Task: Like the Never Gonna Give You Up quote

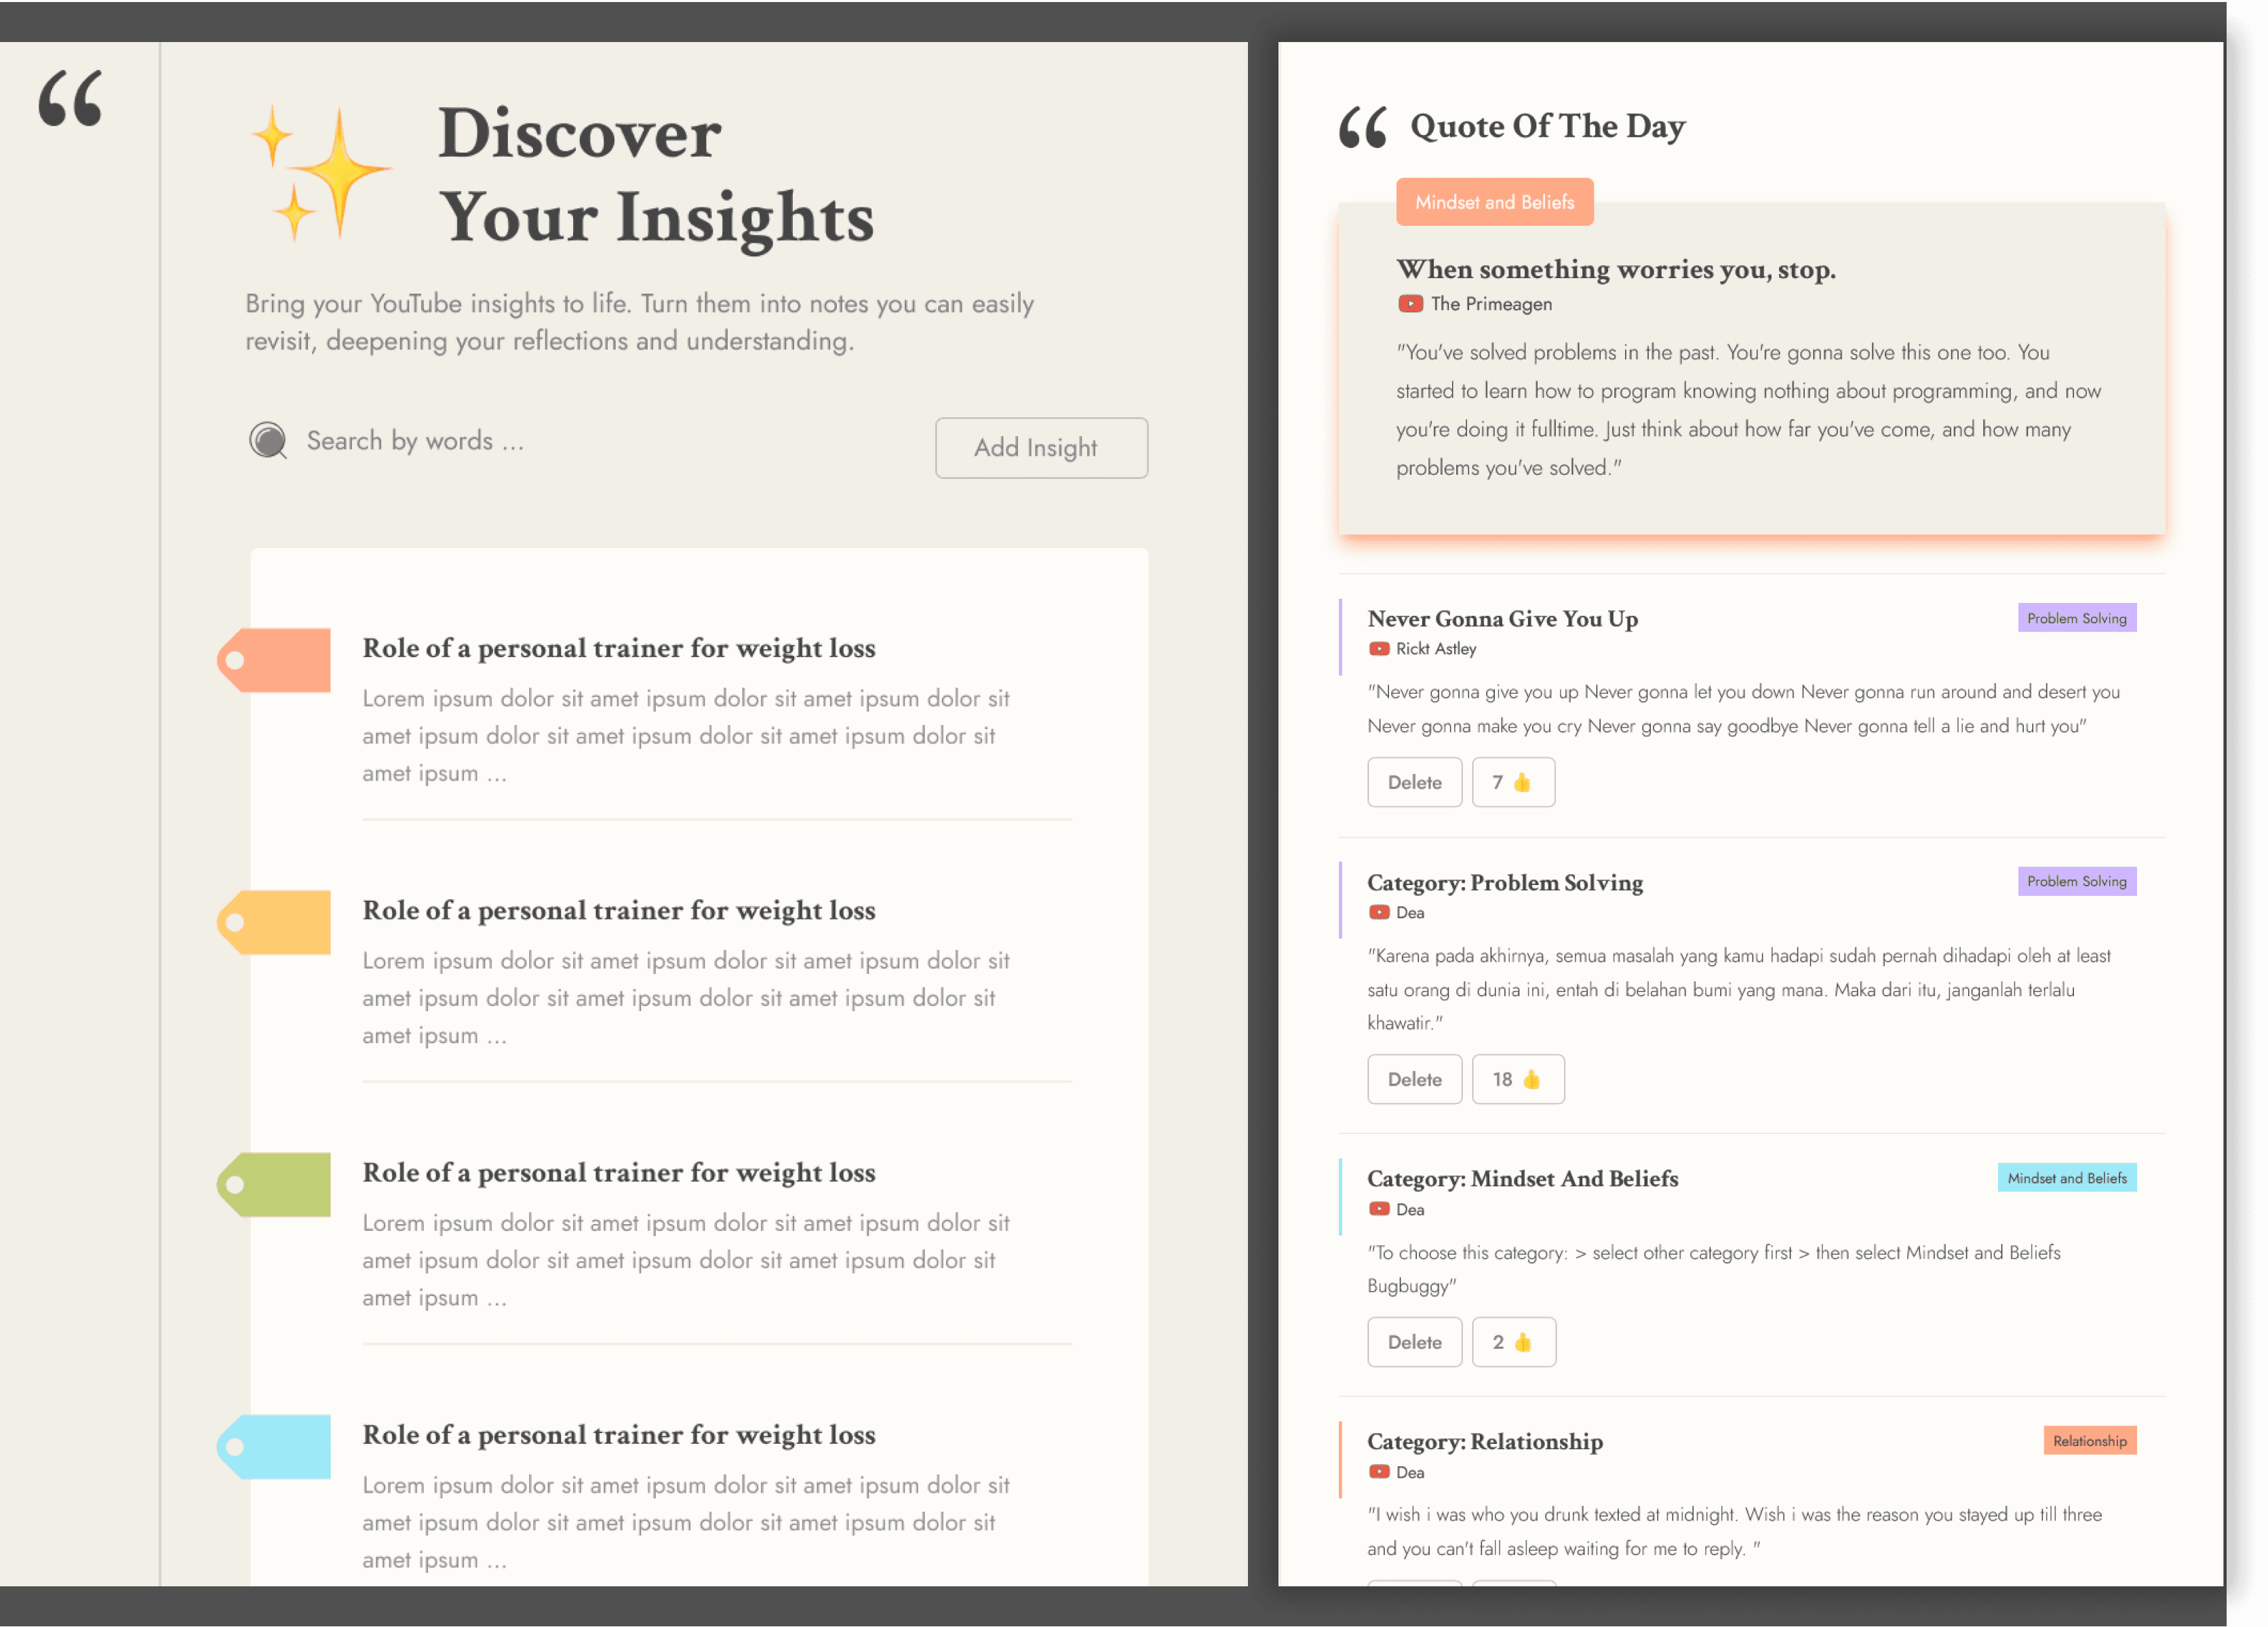Action: (1512, 782)
